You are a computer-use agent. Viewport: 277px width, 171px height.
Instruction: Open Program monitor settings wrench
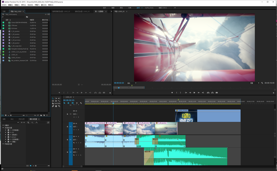(262, 83)
